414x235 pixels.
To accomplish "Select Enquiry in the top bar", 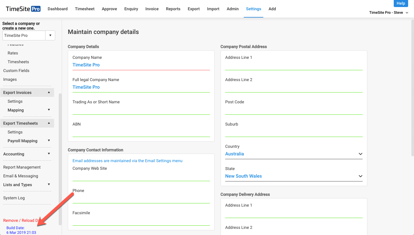I will pos(131,9).
